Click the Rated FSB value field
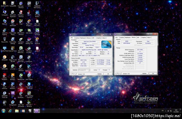 (84, 66)
